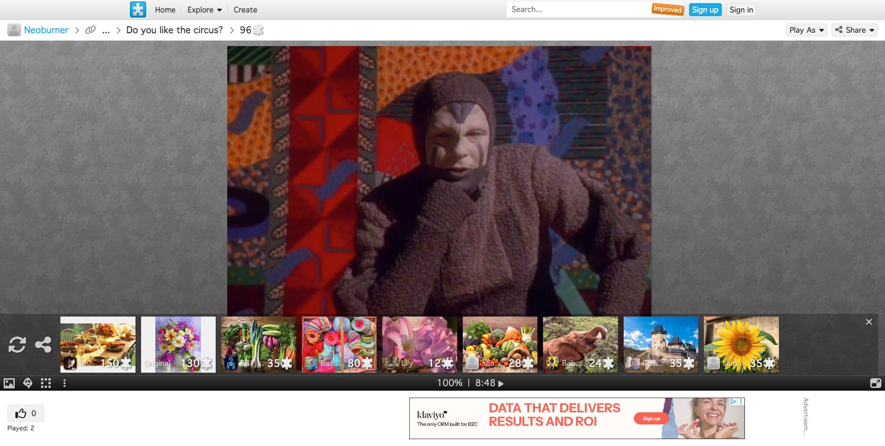
Task: Open the 24-piece baby elephant puzzle
Action: click(x=580, y=345)
